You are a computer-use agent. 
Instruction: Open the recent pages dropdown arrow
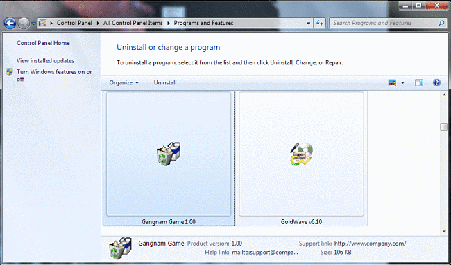33,24
